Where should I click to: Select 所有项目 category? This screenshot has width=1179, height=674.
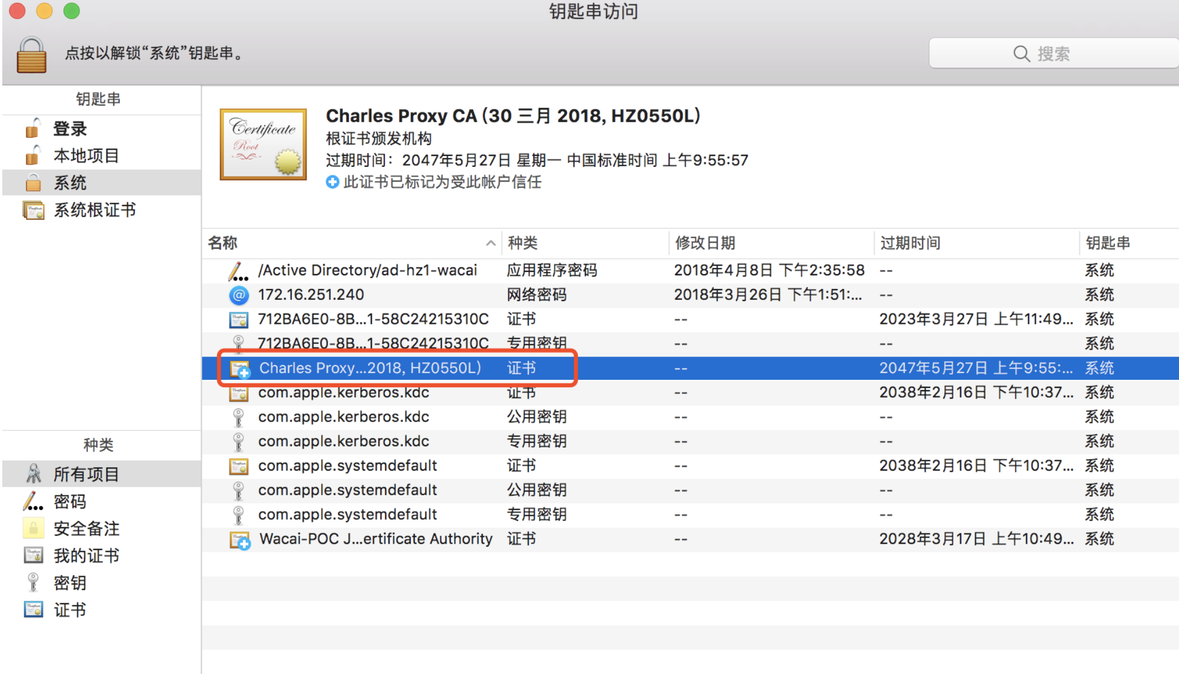86,474
